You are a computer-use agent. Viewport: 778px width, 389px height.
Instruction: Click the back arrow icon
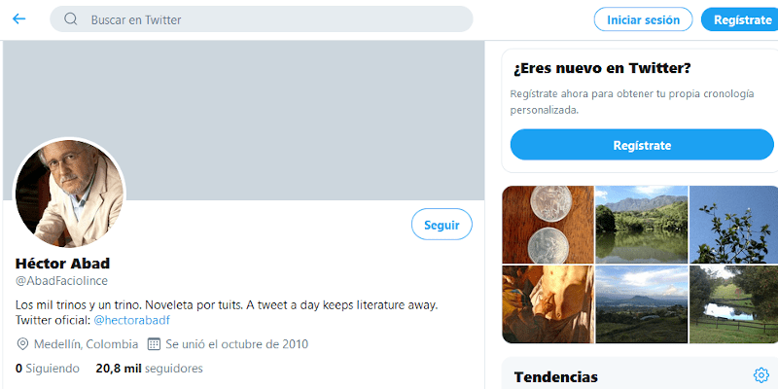coord(19,18)
